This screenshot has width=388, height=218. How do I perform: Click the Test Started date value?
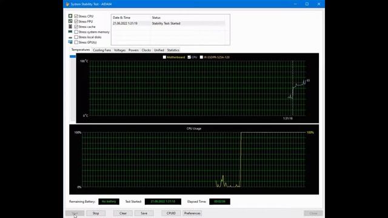point(163,202)
